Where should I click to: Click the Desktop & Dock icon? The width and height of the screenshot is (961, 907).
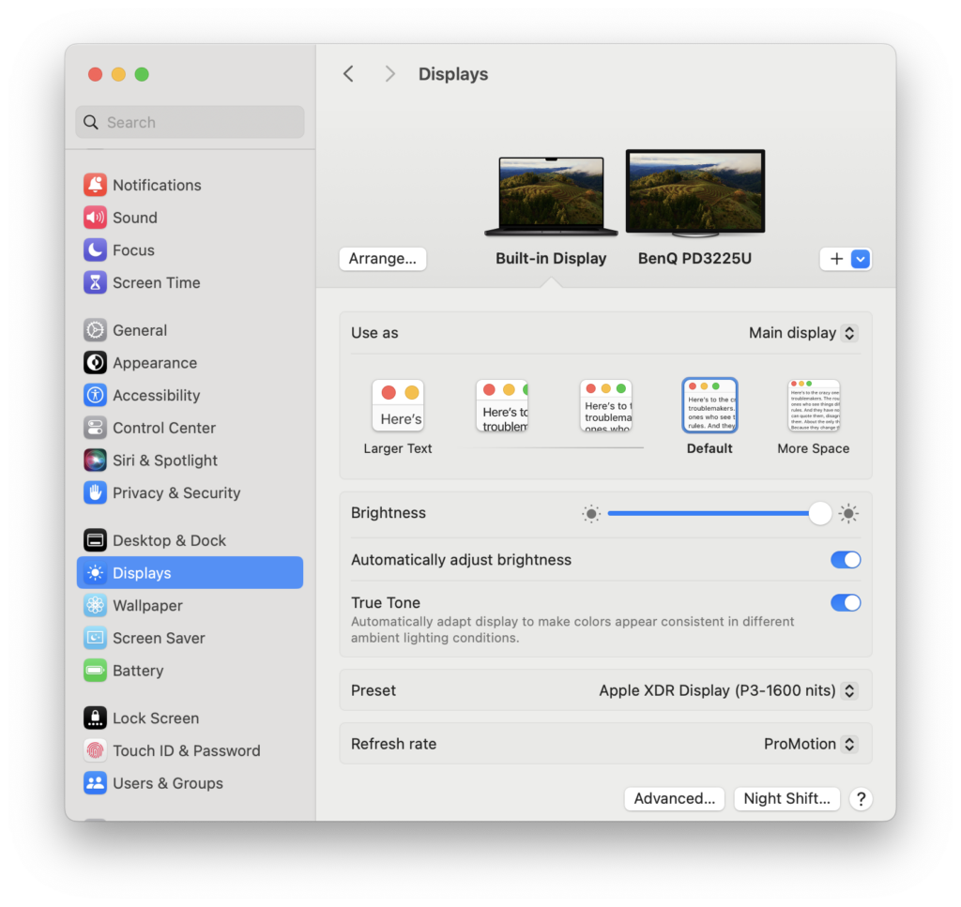pyautogui.click(x=95, y=540)
